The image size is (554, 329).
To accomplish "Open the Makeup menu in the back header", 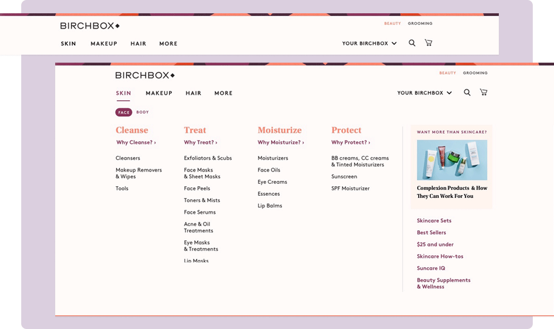I will (104, 44).
